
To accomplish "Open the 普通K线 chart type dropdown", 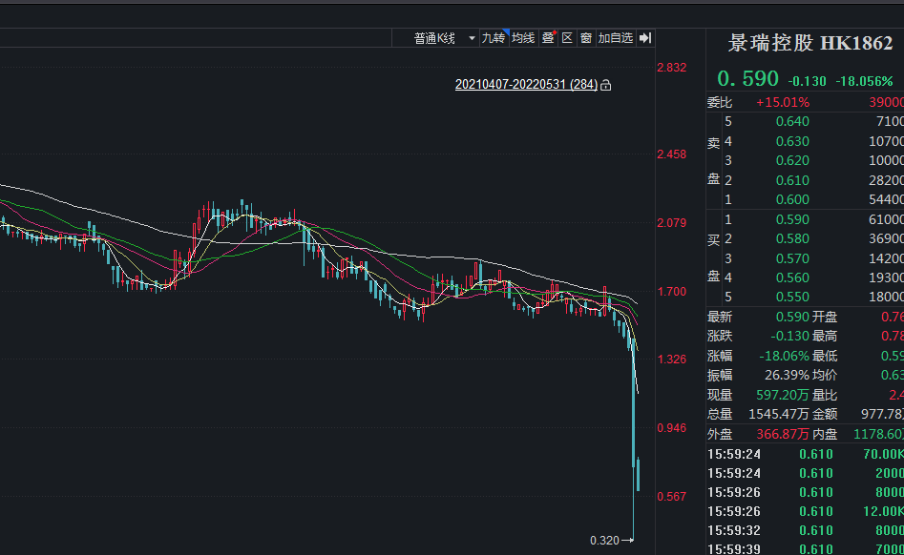I will point(435,38).
